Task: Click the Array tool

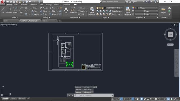Action: (x=53, y=14)
